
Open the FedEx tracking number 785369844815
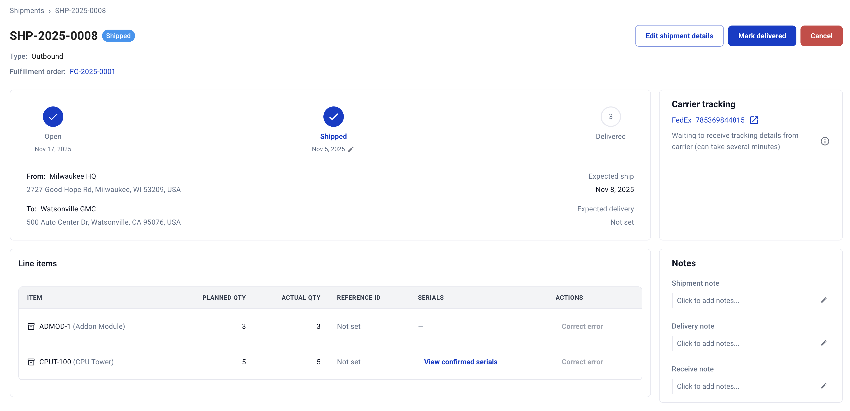coord(720,120)
